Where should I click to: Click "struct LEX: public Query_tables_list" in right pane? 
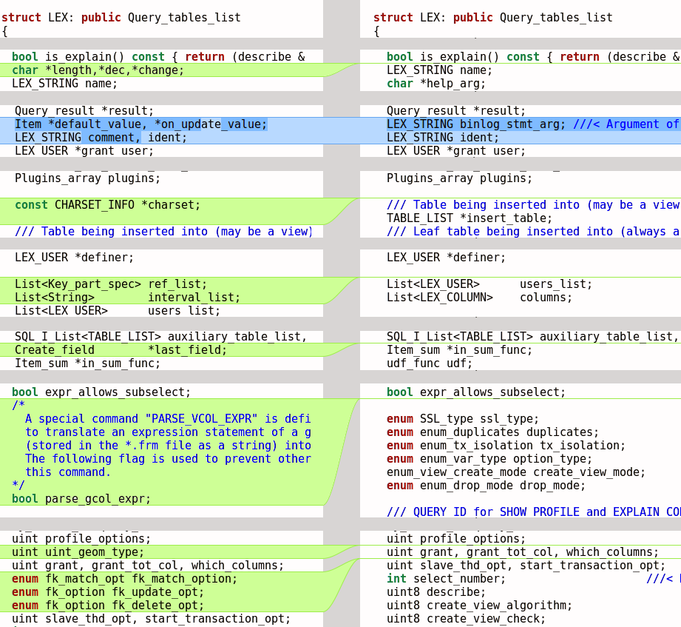(493, 17)
